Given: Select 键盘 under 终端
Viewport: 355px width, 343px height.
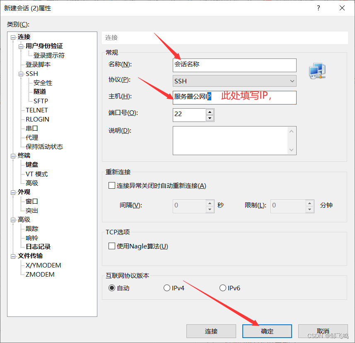Looking at the screenshot, I should pos(32,165).
